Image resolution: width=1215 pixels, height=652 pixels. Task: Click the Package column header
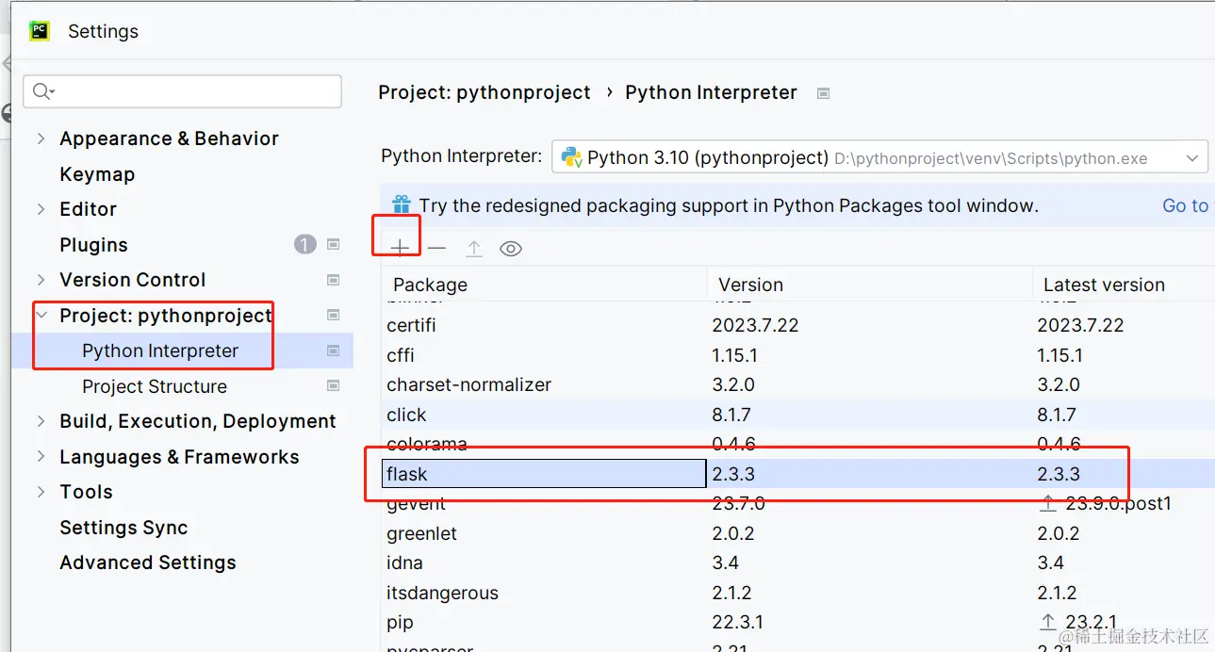pyautogui.click(x=544, y=285)
